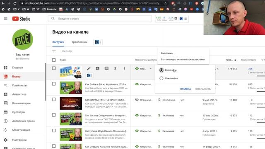Click СОХРАНИТЬ button in popup
This screenshot has height=149, width=265.
pos(203,89)
